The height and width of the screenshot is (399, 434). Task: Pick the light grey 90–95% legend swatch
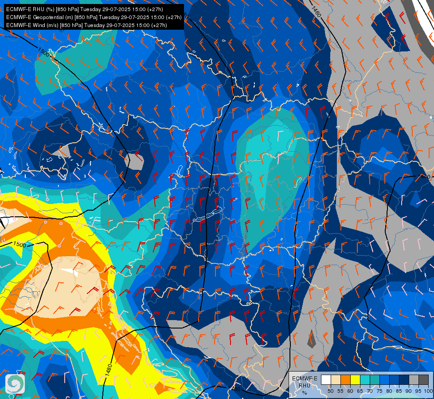[x=414, y=379]
